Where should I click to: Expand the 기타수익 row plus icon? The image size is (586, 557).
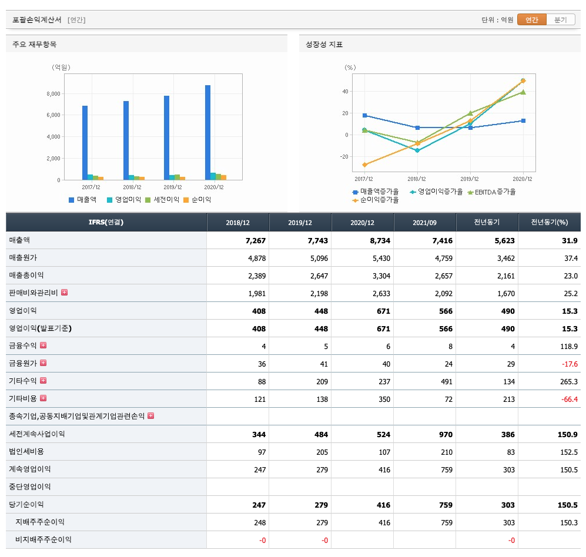click(43, 380)
